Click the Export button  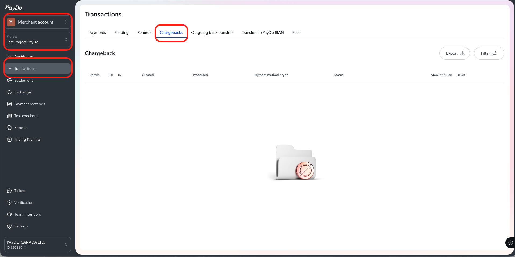[x=455, y=53]
